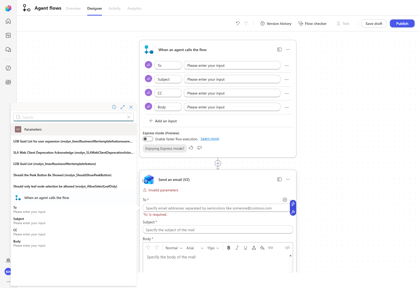Toggle code view in body editor
419x288 pixels.
(x=287, y=248)
